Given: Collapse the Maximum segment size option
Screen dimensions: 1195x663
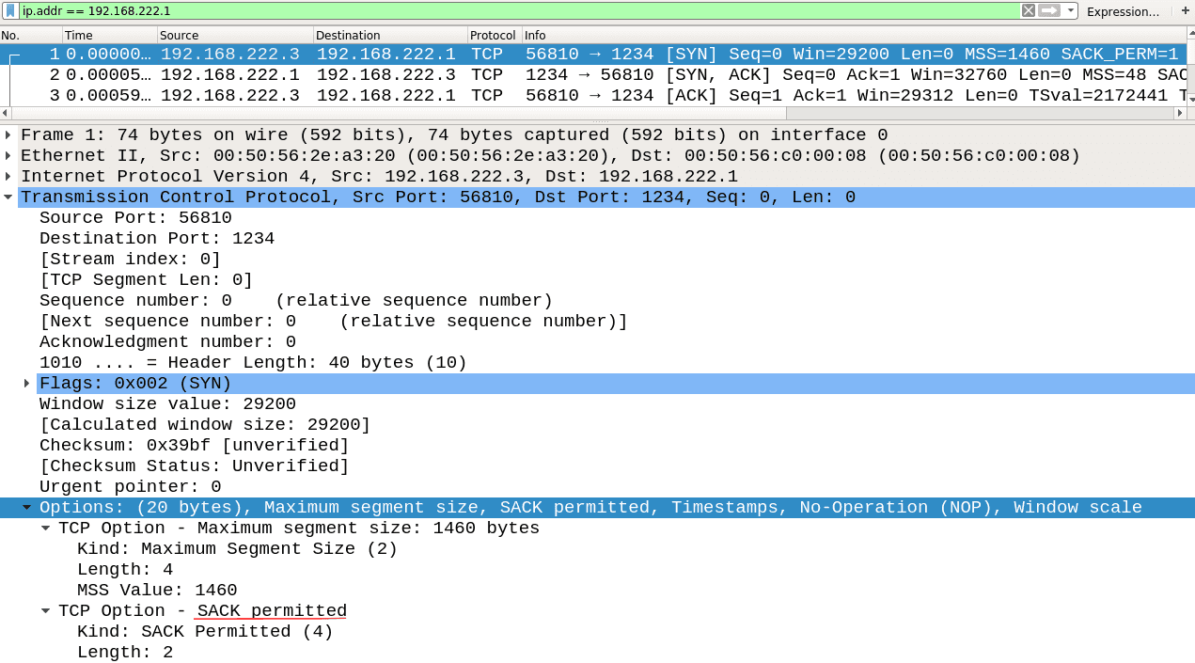Looking at the screenshot, I should pyautogui.click(x=44, y=528).
